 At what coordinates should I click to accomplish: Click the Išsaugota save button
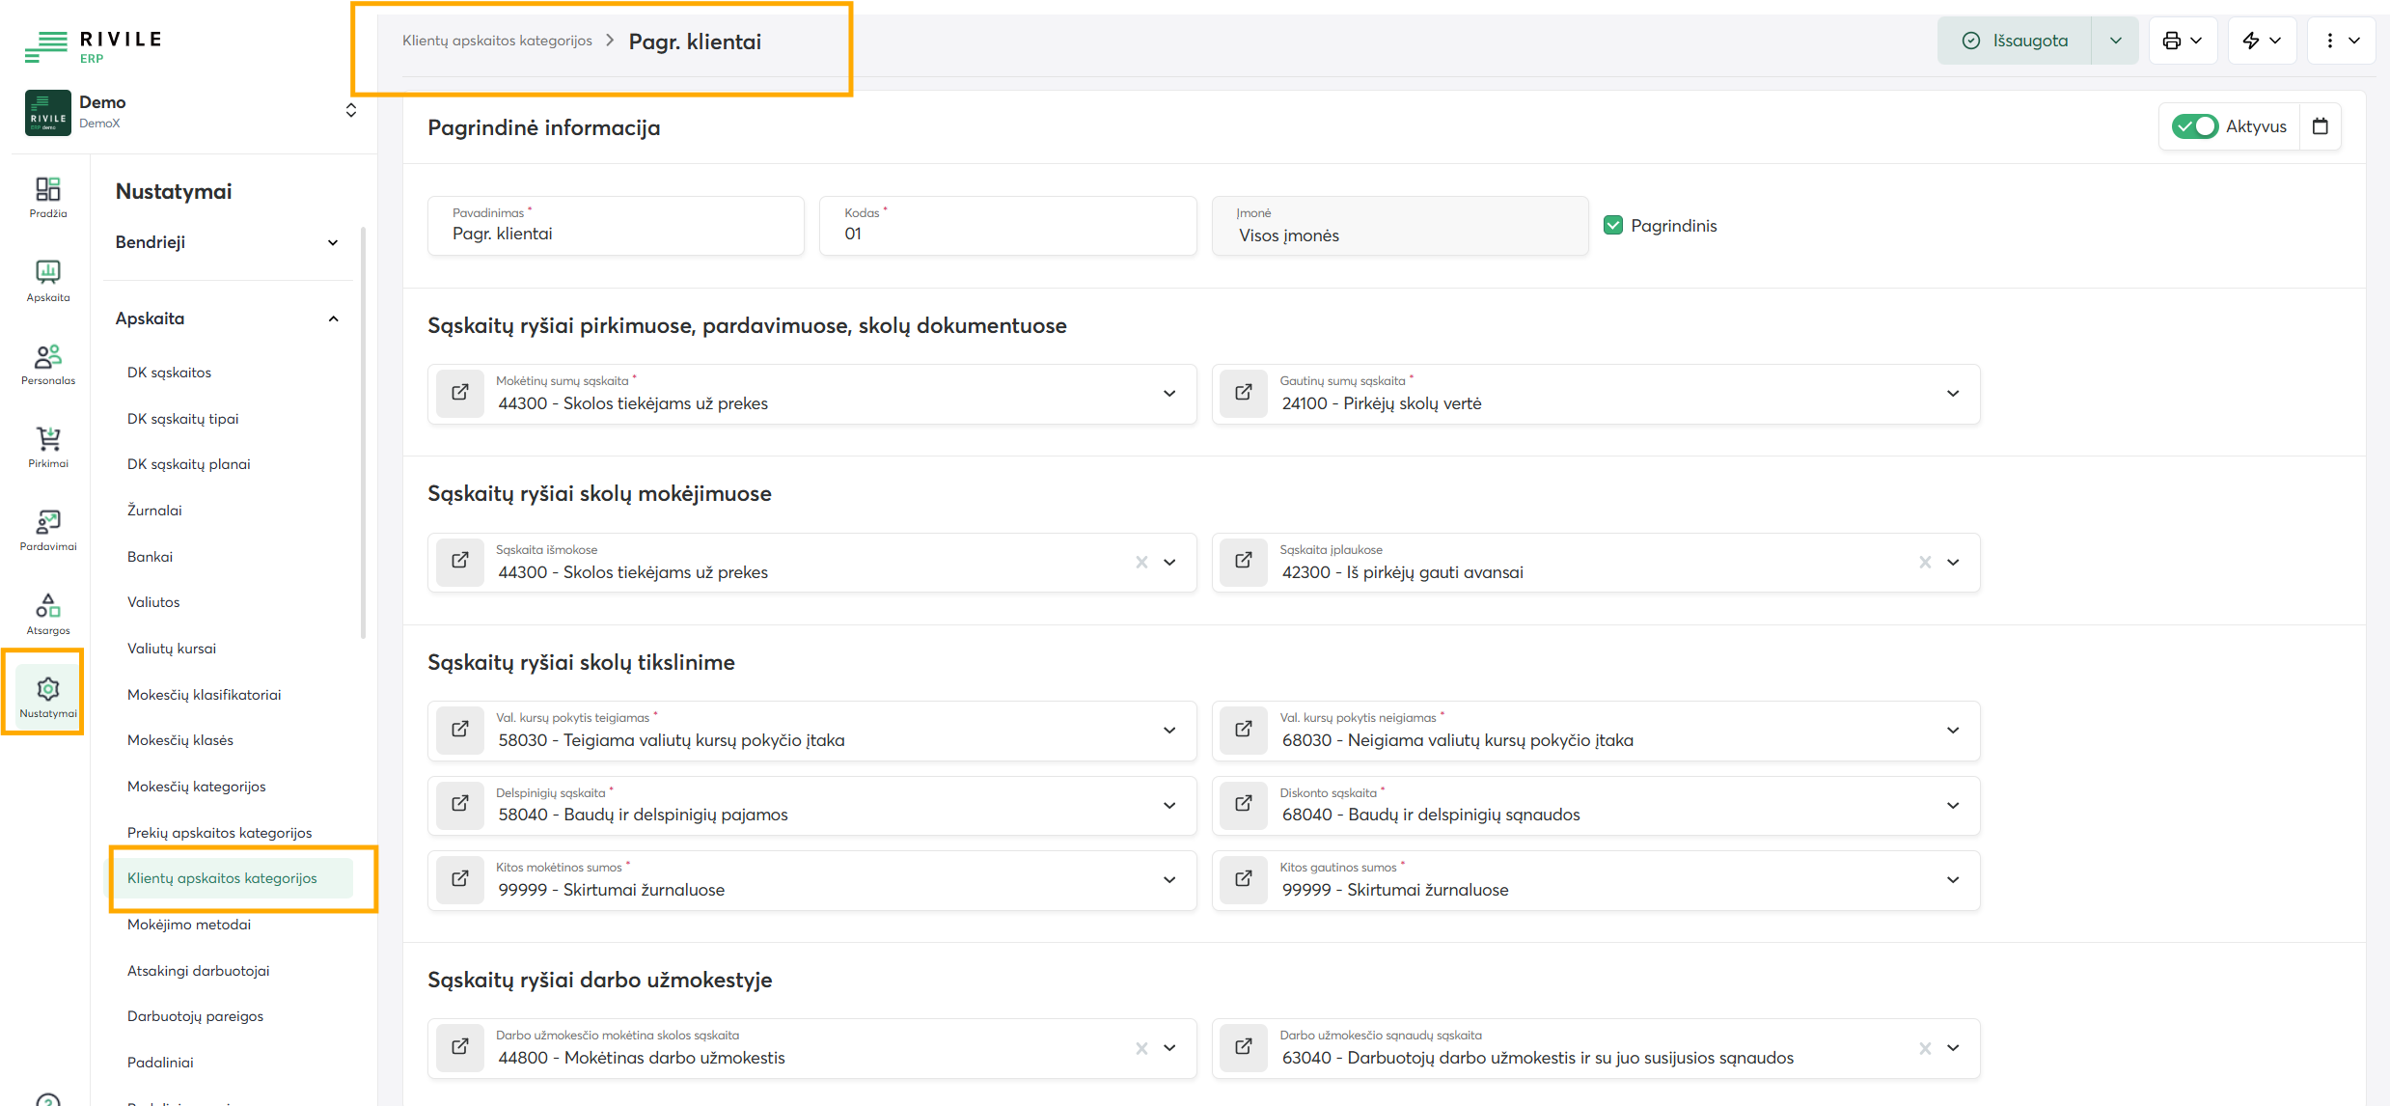pyautogui.click(x=2015, y=41)
